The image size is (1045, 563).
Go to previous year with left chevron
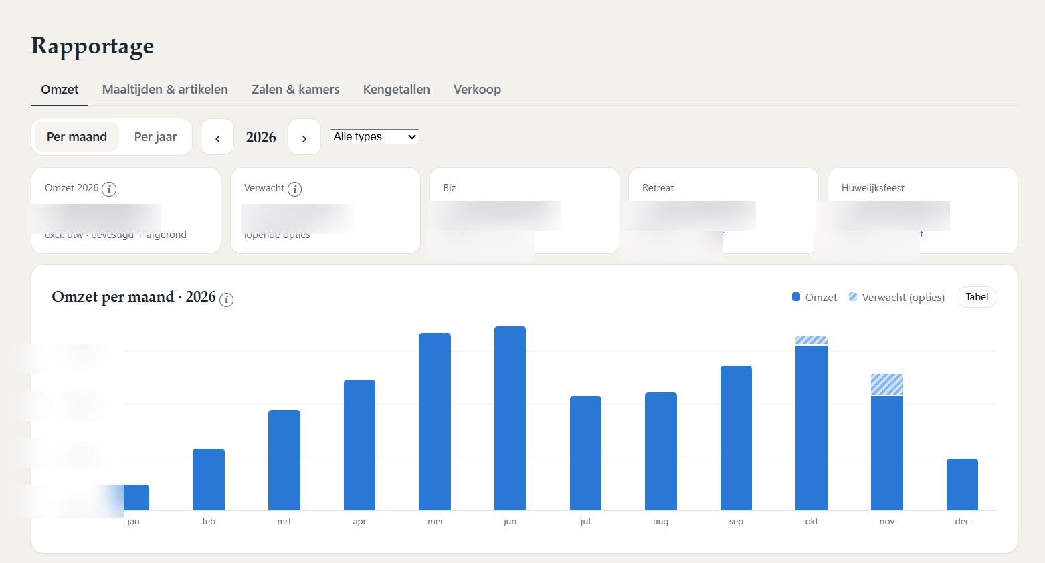pos(217,137)
